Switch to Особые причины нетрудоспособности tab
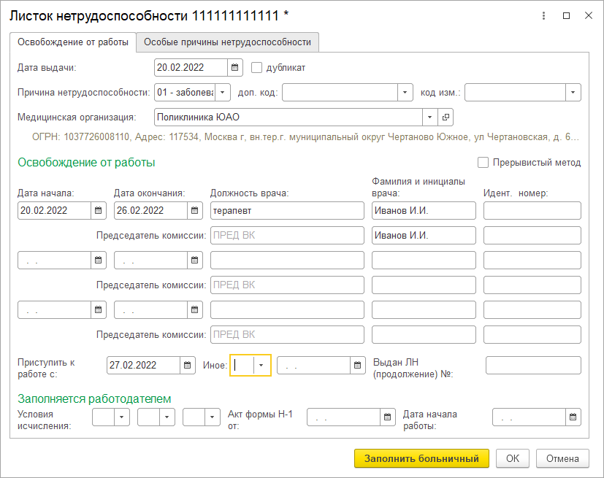The height and width of the screenshot is (478, 604). [x=227, y=42]
